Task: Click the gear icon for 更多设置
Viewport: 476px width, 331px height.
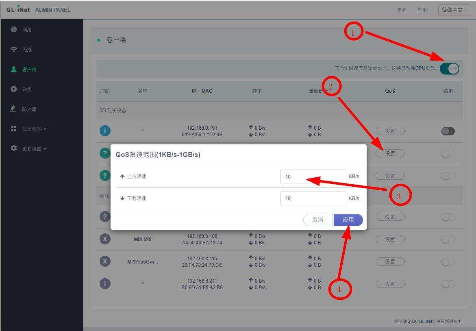Action: point(14,148)
